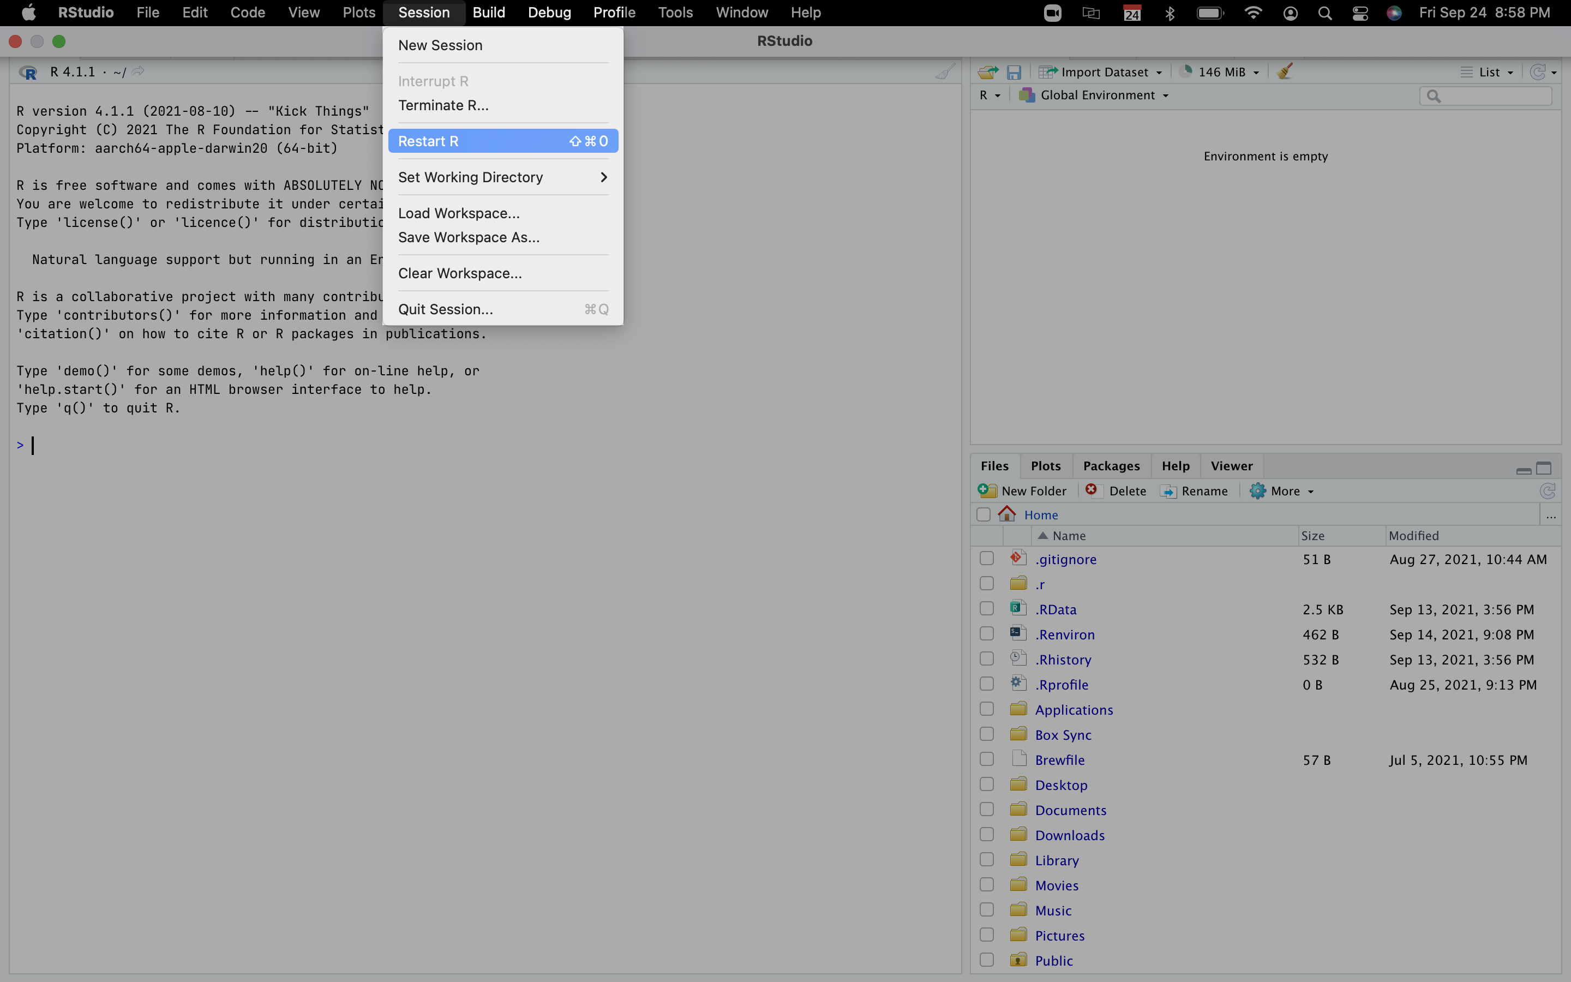Click the refresh file listing icon
The width and height of the screenshot is (1571, 982).
[1548, 491]
